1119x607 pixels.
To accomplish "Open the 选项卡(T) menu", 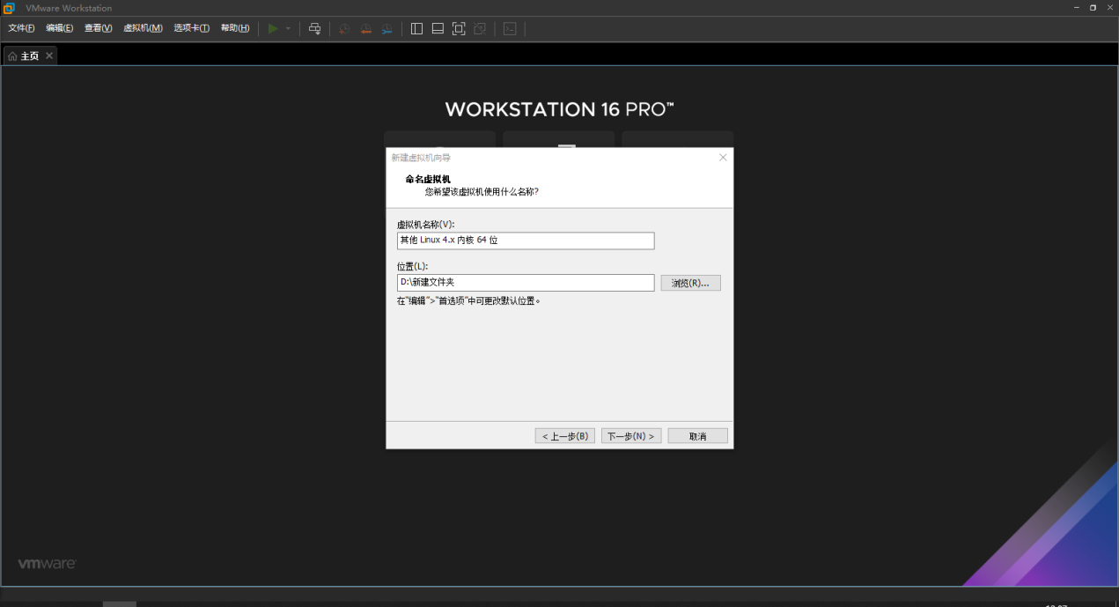I will pos(191,28).
